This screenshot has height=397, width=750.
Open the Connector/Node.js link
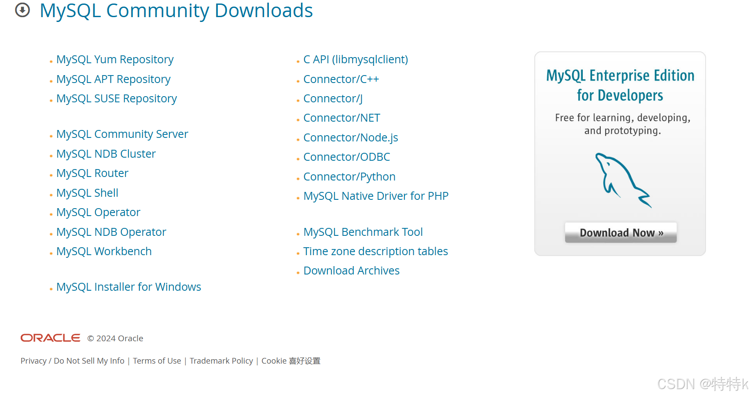coord(351,137)
